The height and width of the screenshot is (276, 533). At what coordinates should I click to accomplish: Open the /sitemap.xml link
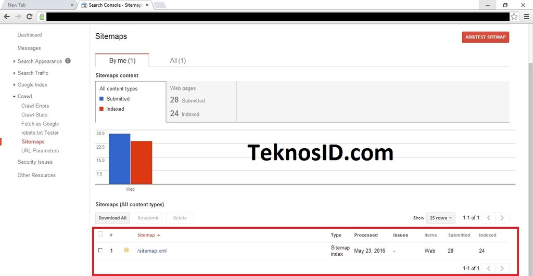click(152, 251)
